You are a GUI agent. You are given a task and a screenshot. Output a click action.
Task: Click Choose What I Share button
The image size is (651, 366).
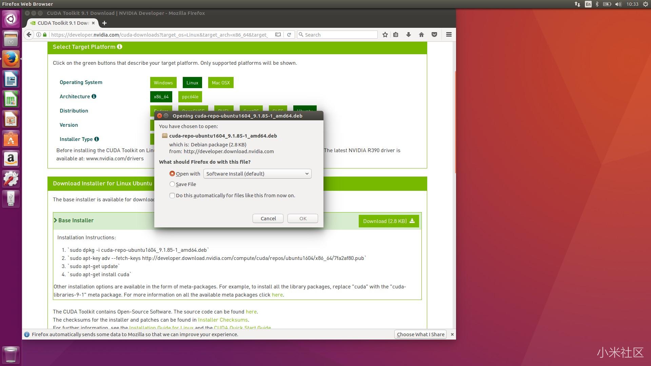pos(420,334)
